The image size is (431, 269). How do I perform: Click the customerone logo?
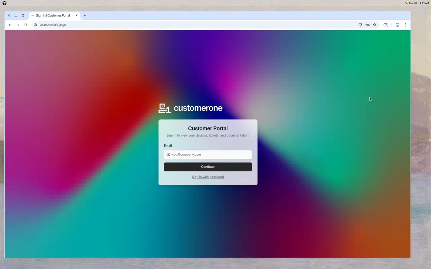191,108
